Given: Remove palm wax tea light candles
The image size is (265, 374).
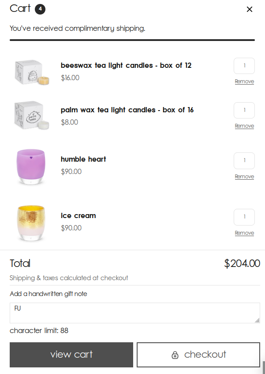Looking at the screenshot, I should (x=244, y=126).
